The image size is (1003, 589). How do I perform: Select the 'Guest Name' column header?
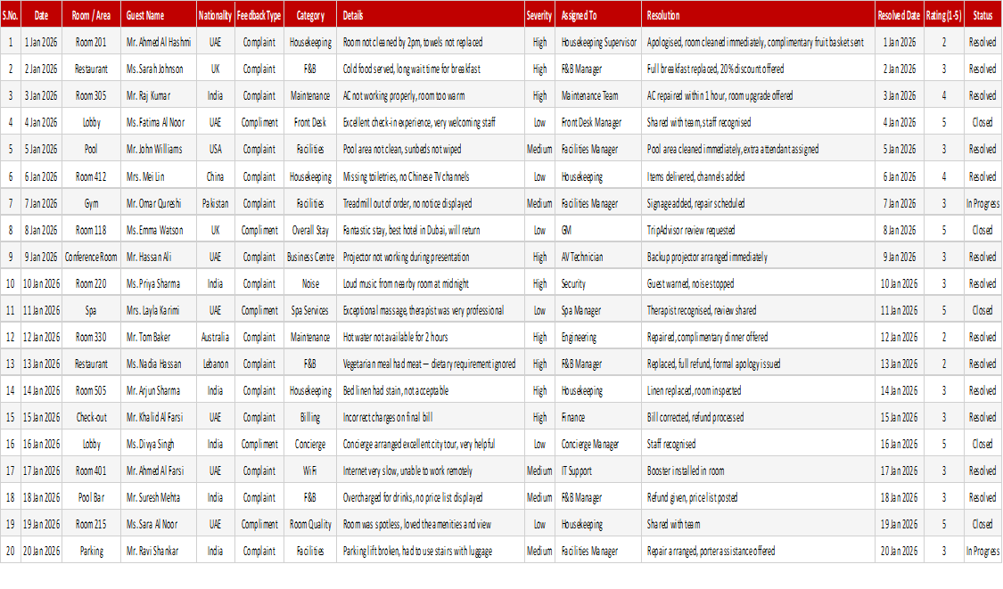pyautogui.click(x=159, y=15)
